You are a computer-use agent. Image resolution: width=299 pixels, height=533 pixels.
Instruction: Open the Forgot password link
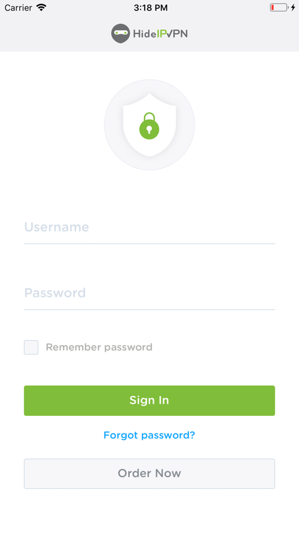tap(149, 435)
